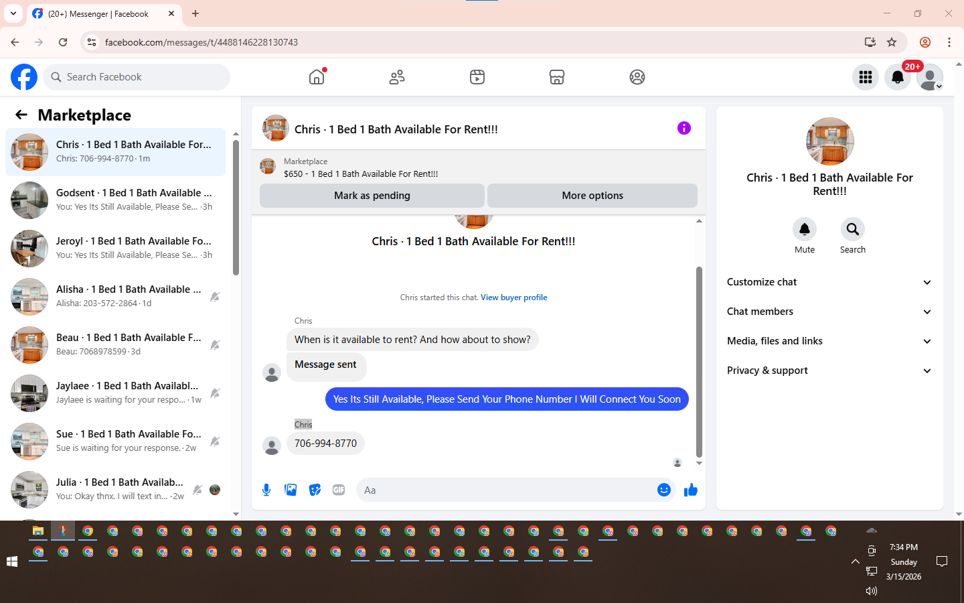
Task: Select the Messenger | Facebook browser tab
Action: (104, 13)
